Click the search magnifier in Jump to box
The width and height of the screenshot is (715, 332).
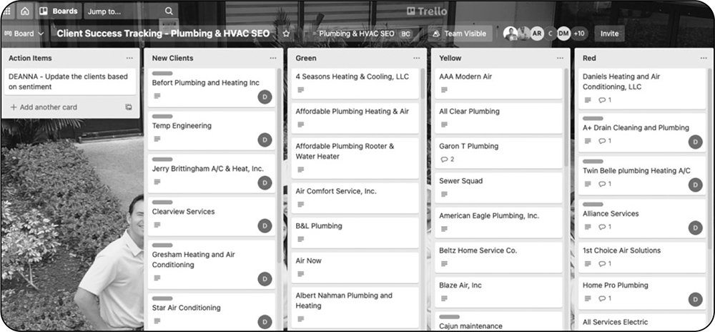(x=169, y=11)
